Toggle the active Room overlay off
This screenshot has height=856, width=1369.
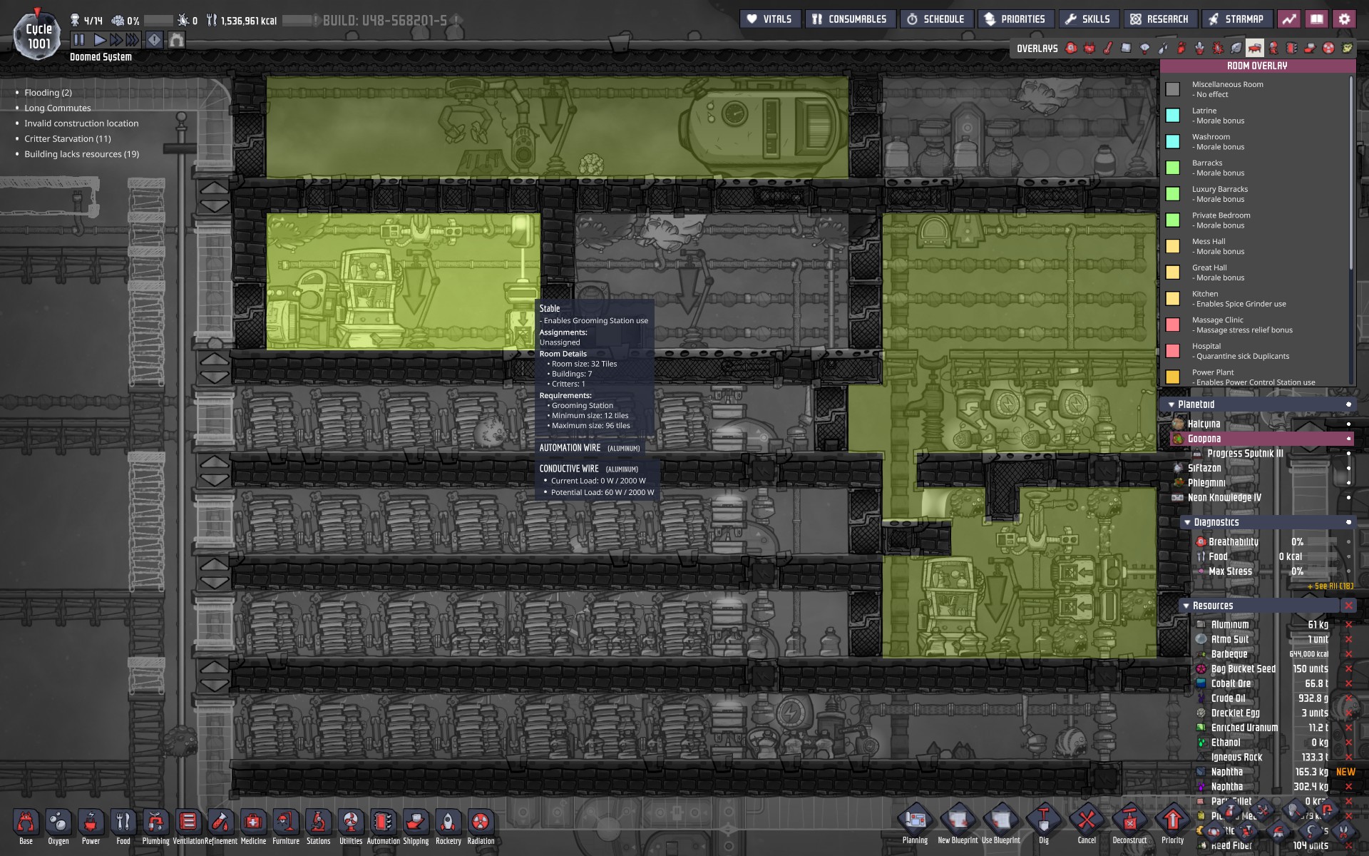(x=1255, y=48)
